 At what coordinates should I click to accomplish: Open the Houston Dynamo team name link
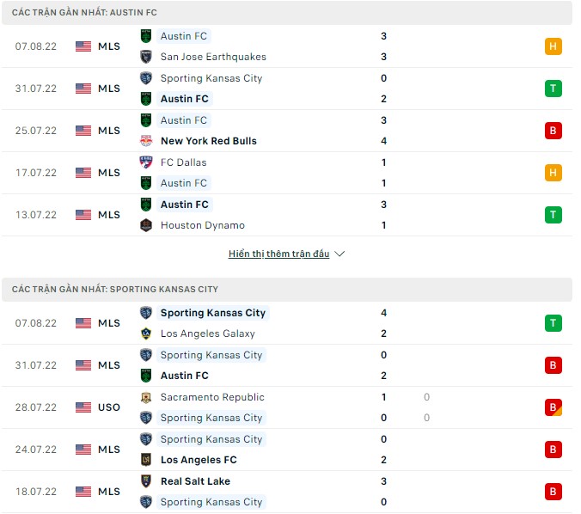[x=202, y=225]
